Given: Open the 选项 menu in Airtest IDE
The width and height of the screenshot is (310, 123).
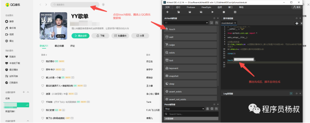Looking at the screenshot, I should [x=220, y=7].
